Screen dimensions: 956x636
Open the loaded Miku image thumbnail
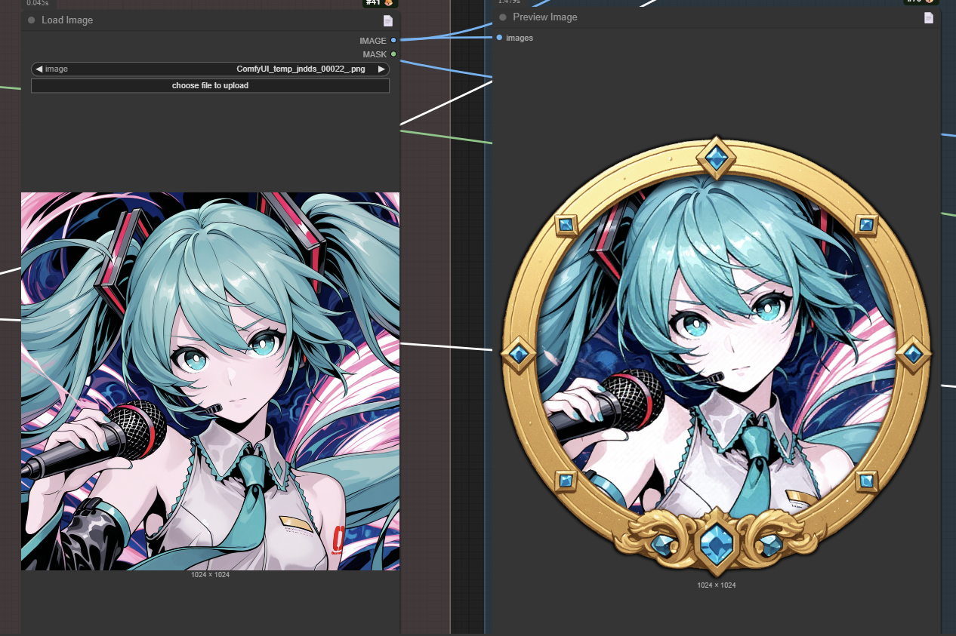click(210, 381)
